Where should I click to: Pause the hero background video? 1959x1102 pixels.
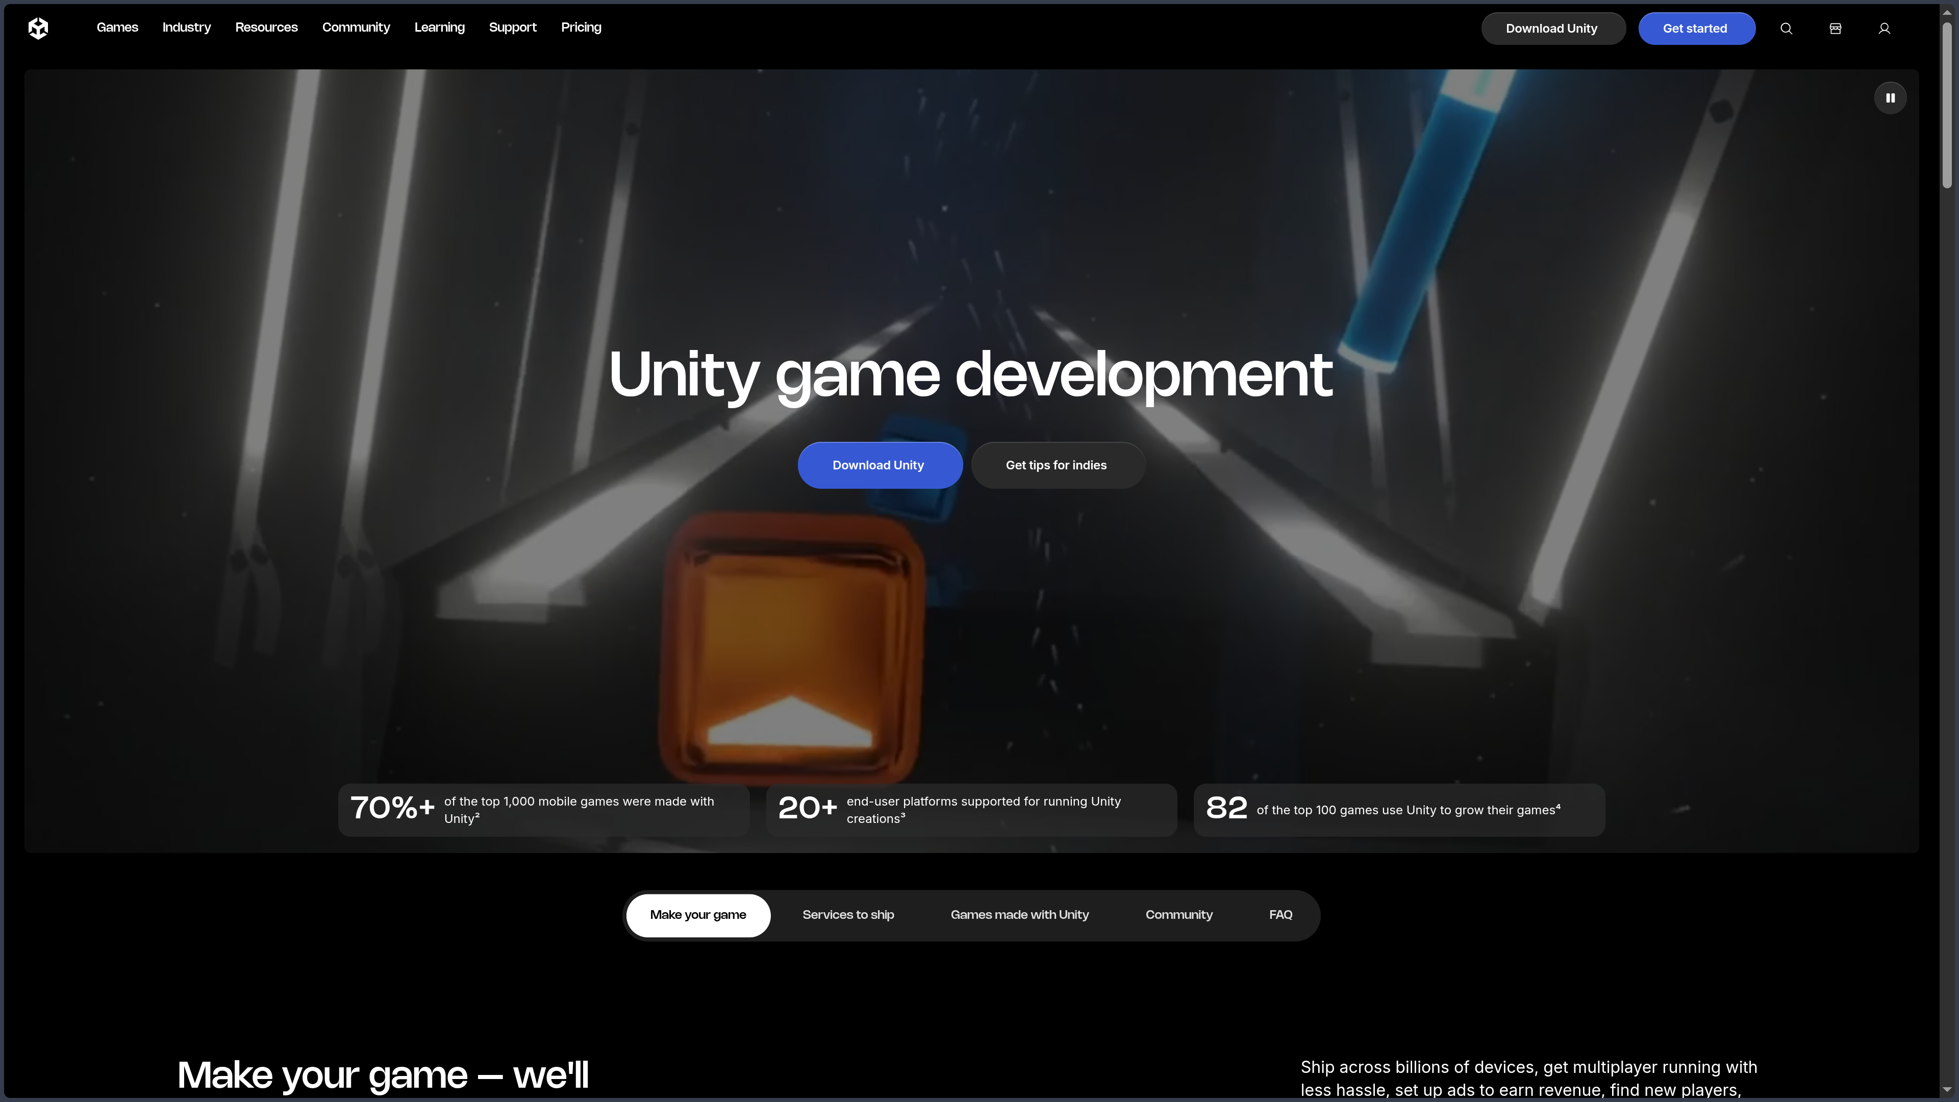1891,98
